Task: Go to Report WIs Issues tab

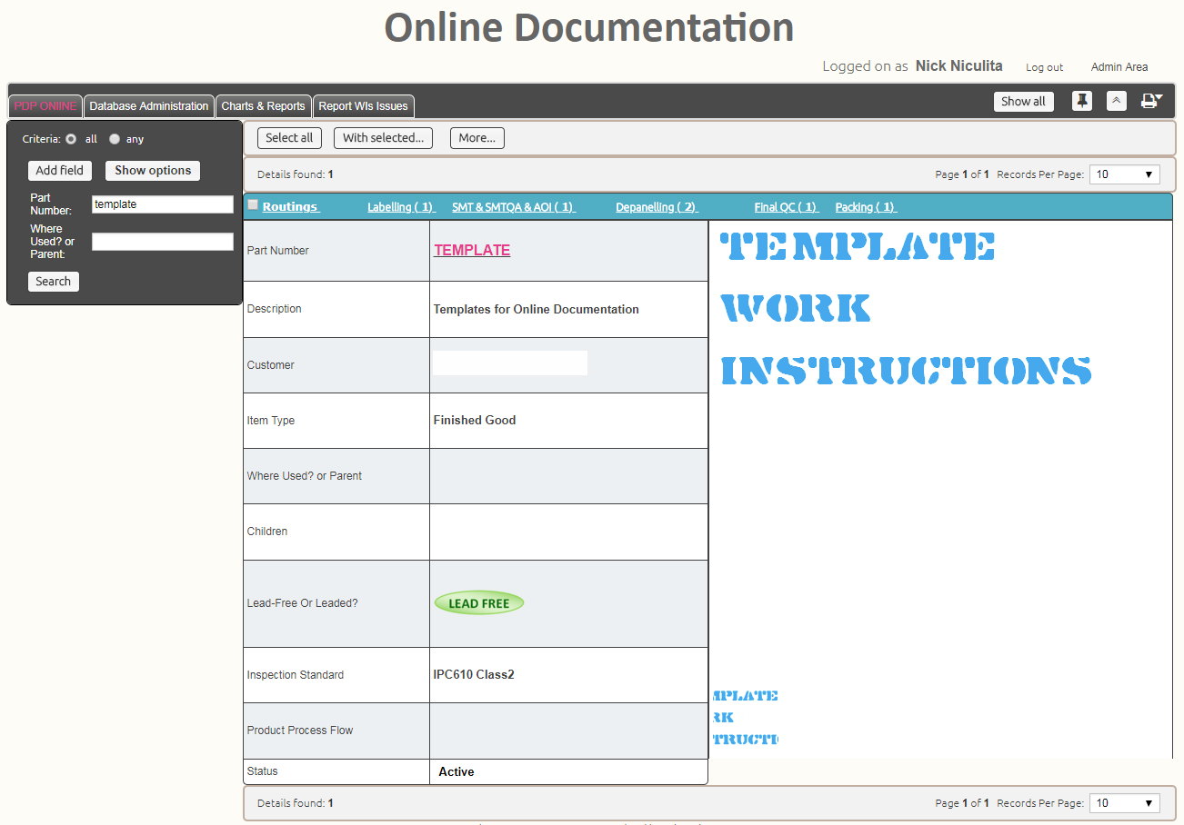Action: (363, 106)
